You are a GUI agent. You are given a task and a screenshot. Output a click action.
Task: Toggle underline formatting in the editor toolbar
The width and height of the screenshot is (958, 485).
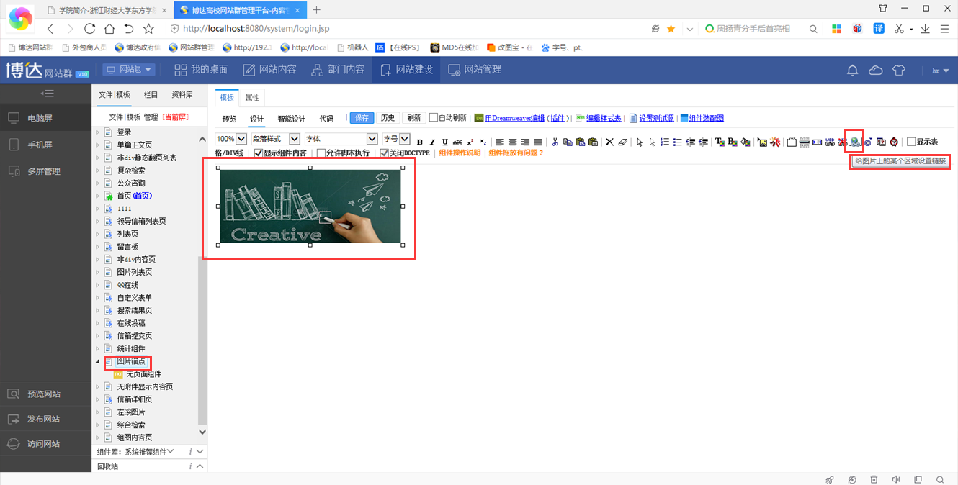tap(444, 142)
